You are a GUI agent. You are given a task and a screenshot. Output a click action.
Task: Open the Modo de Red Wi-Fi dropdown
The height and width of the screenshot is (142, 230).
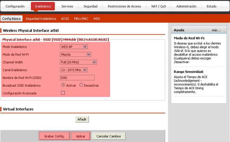point(75,54)
